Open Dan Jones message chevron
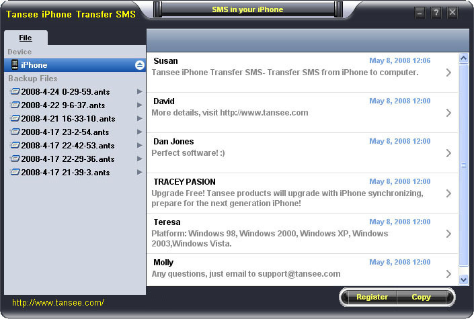The height and width of the screenshot is (319, 474). [x=448, y=153]
